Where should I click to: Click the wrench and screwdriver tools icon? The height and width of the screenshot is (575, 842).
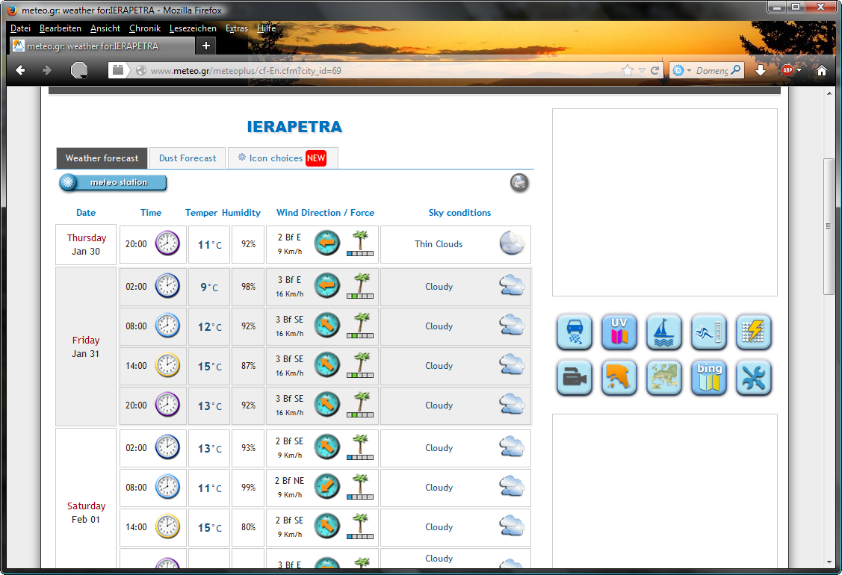[754, 377]
